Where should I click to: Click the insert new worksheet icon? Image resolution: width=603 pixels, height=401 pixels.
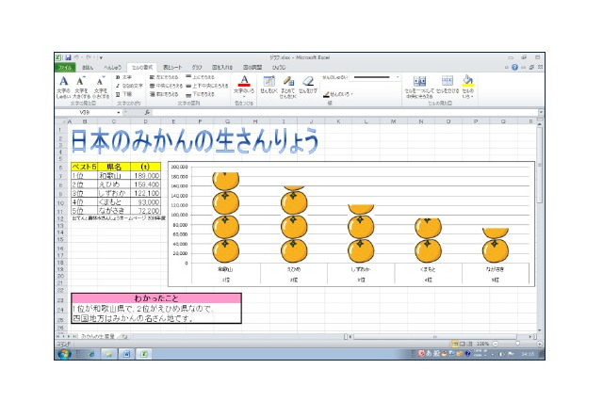122,336
